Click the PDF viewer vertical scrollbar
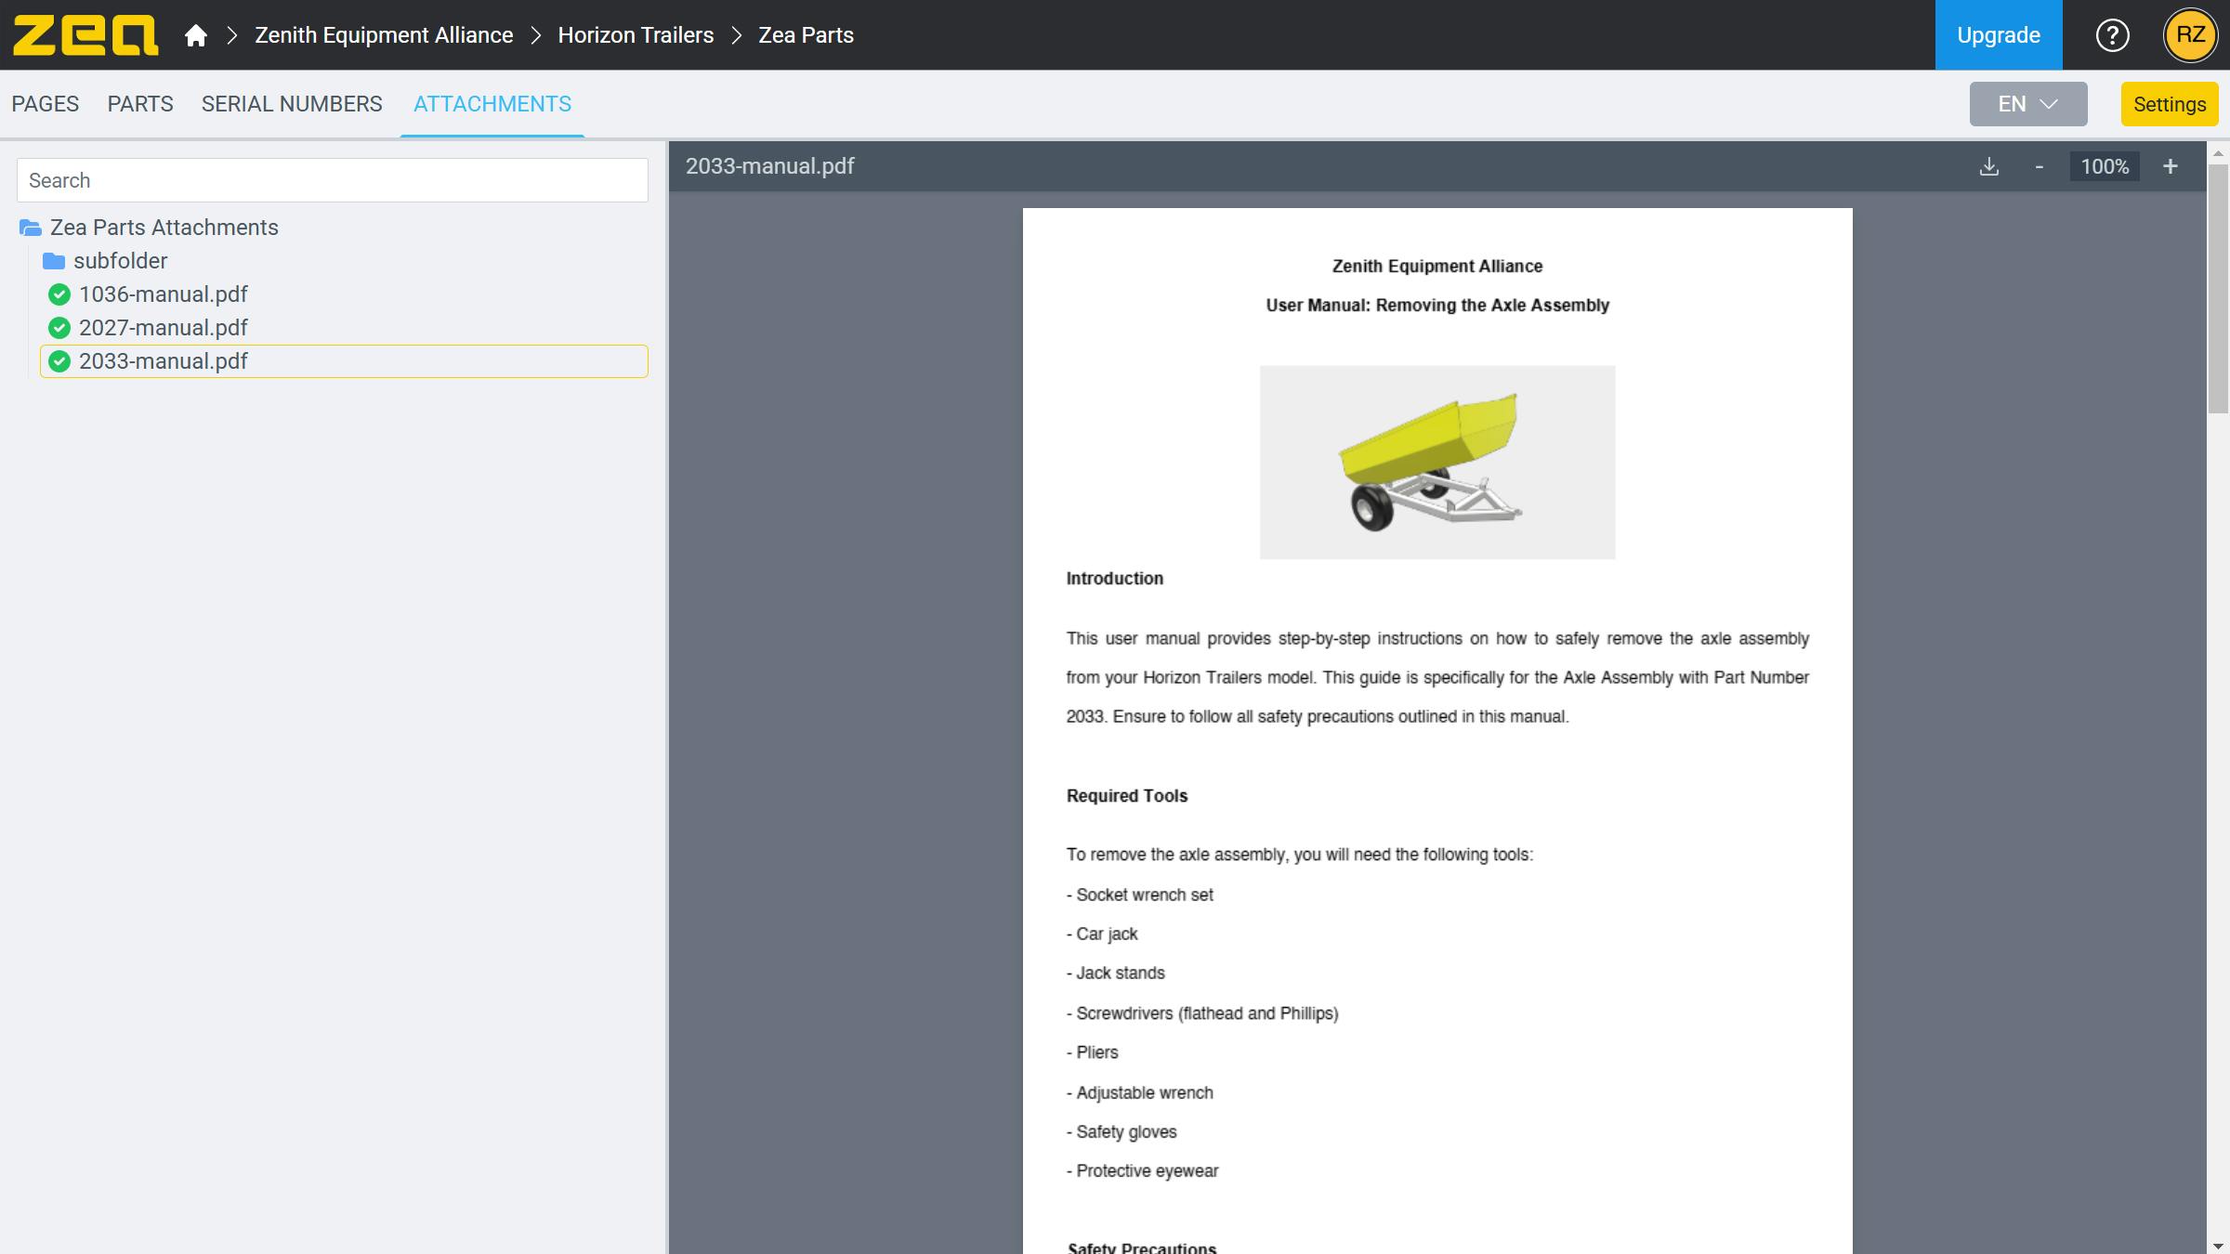 pyautogui.click(x=2217, y=288)
